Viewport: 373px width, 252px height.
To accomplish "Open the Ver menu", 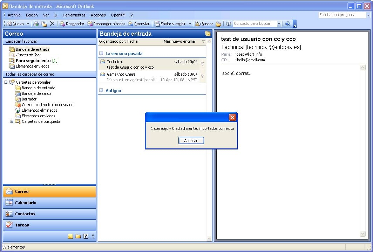I will coord(46,15).
